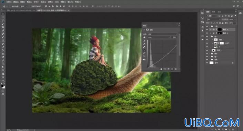Viewport: 243px width, 131px height.
Task: Open the Auto-Select target dropdown in the options bar
Action: tap(24, 7)
